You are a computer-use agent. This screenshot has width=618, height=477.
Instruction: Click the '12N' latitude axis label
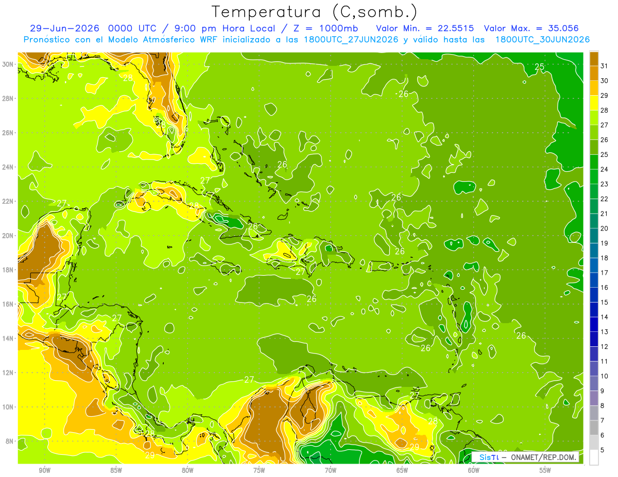tap(8, 373)
